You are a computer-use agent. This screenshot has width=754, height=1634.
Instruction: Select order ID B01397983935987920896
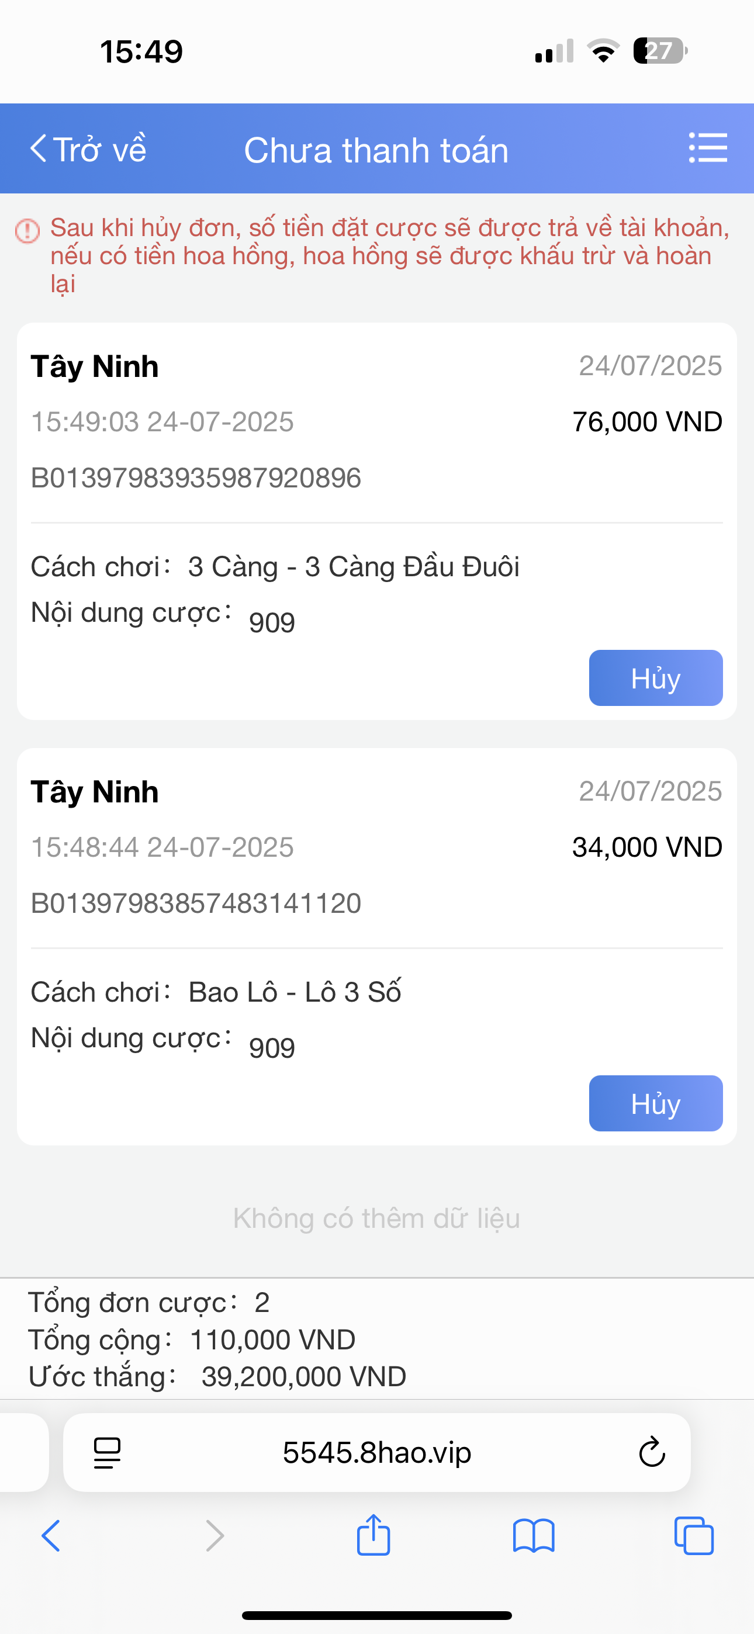pos(196,477)
